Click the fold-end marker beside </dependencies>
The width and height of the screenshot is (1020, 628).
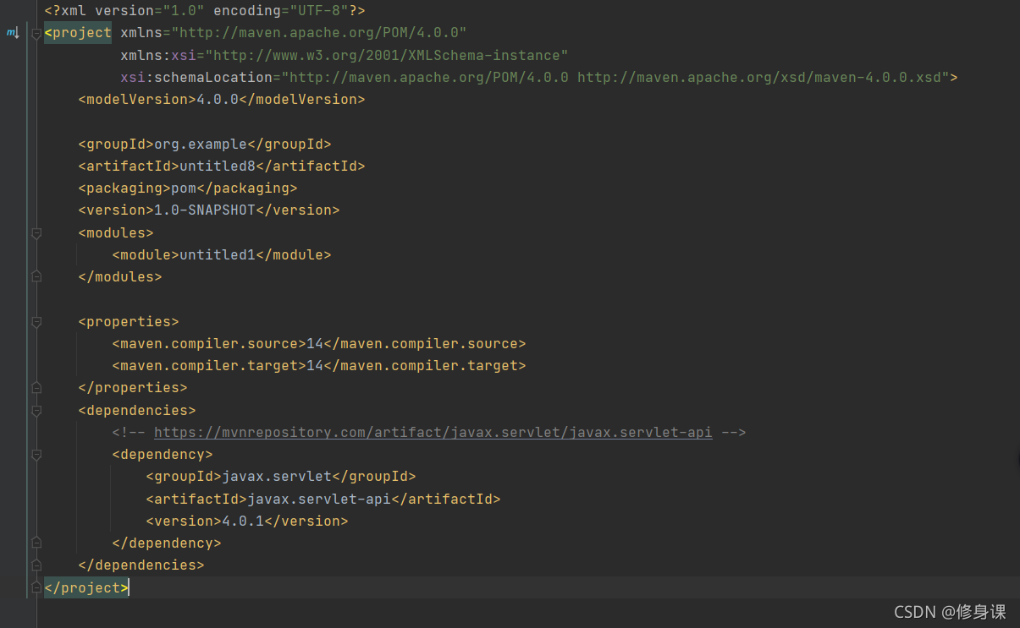(36, 565)
